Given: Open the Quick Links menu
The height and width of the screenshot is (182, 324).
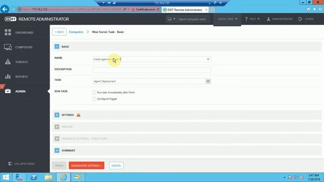Looking at the screenshot, I should pyautogui.click(x=227, y=19).
